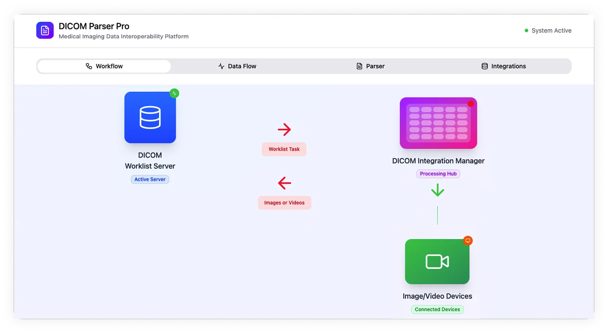
Task: Click the Connected Devices badge
Action: [437, 310]
